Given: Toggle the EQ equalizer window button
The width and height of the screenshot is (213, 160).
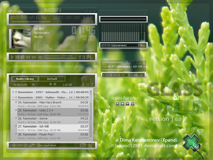Looking at the screenshot, I should point(82,57).
